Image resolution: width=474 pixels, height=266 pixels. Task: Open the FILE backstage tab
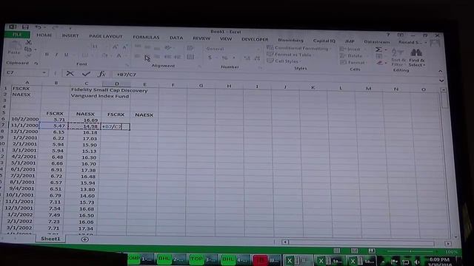(x=17, y=35)
